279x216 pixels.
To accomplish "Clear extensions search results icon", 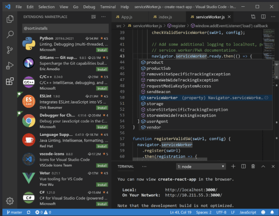I will coord(93,17).
